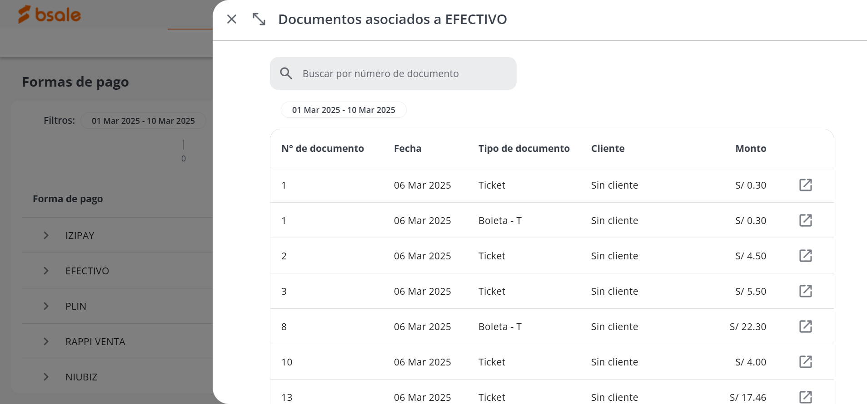This screenshot has width=867, height=404.
Task: Open document 10 external link icon
Action: coord(806,362)
